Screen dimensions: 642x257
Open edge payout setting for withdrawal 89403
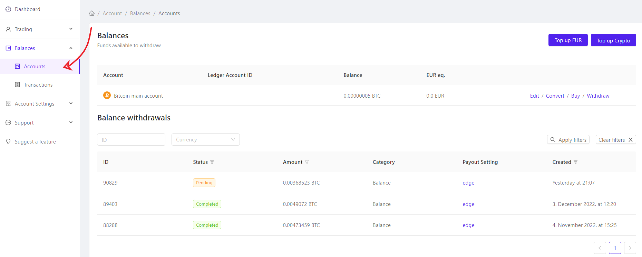click(x=468, y=204)
